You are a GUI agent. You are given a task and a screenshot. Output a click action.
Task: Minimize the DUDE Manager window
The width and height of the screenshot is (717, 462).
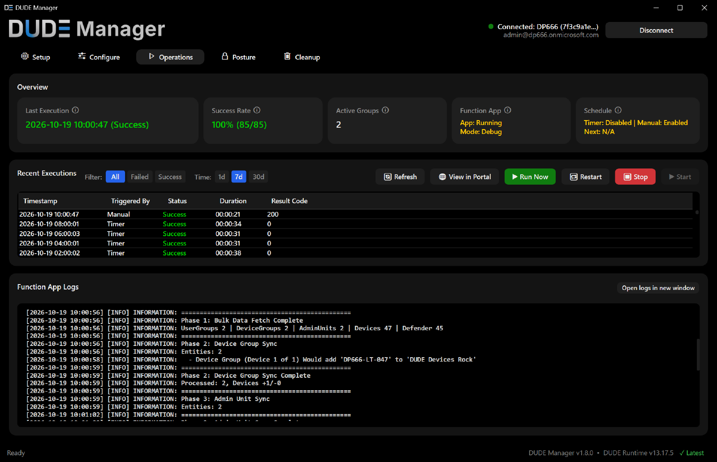[x=656, y=8]
